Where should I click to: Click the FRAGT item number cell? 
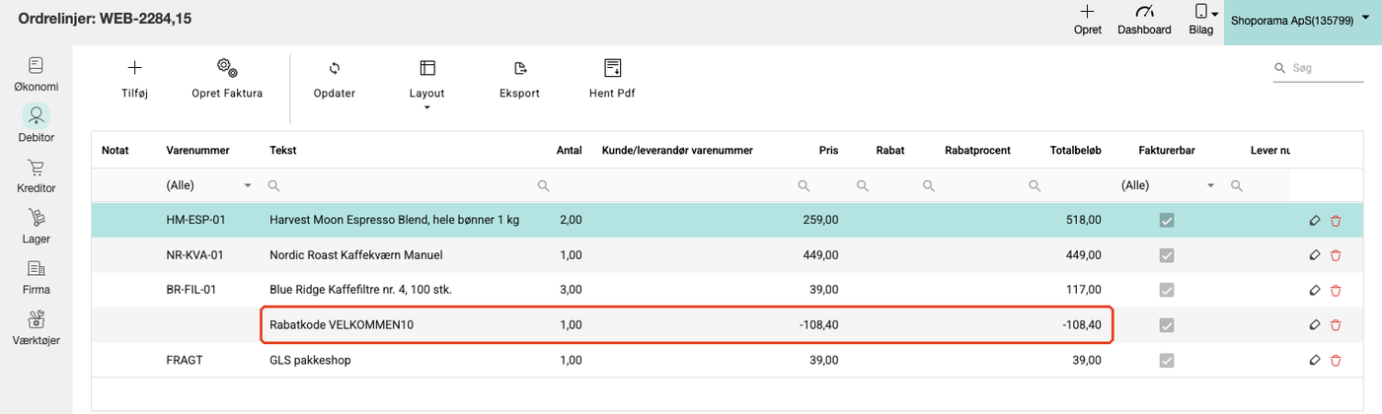click(x=184, y=361)
